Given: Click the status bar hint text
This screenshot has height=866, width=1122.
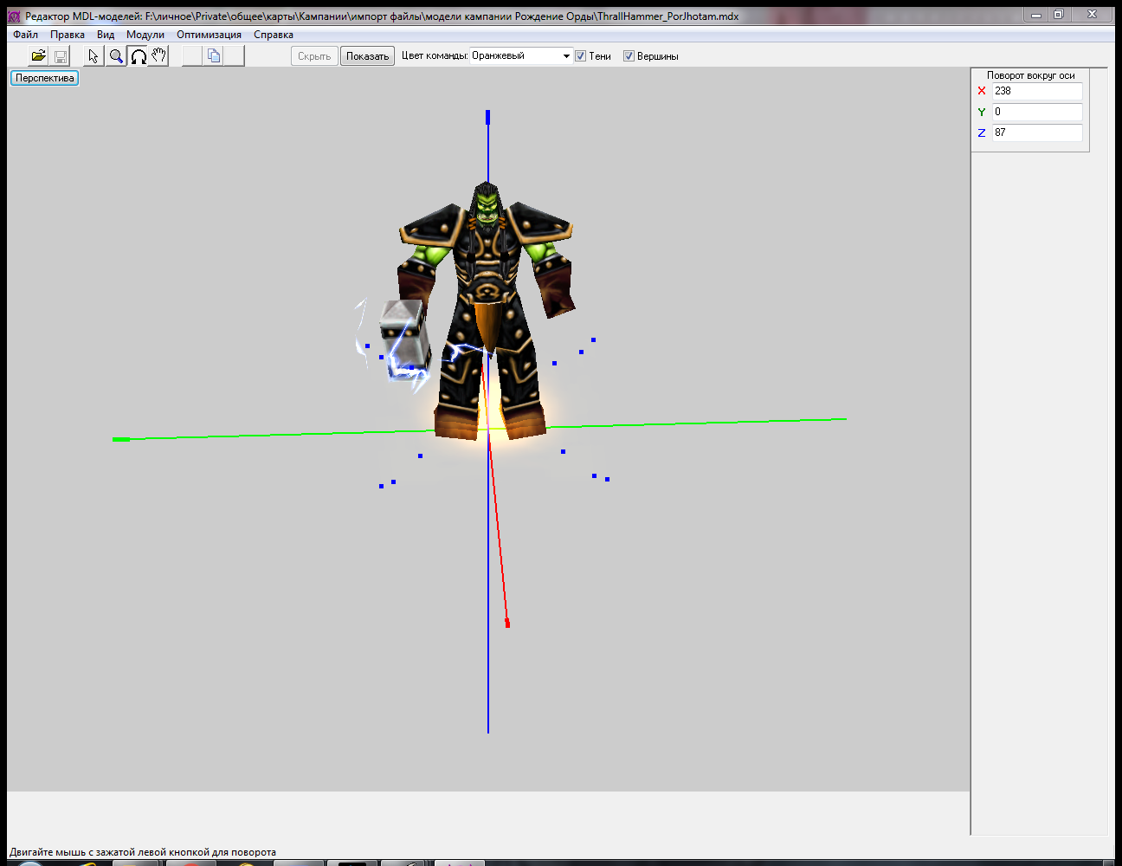Looking at the screenshot, I should pyautogui.click(x=143, y=852).
